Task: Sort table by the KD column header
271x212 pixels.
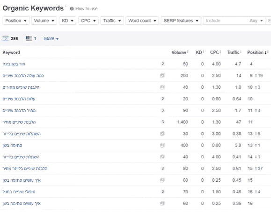Action: 199,52
